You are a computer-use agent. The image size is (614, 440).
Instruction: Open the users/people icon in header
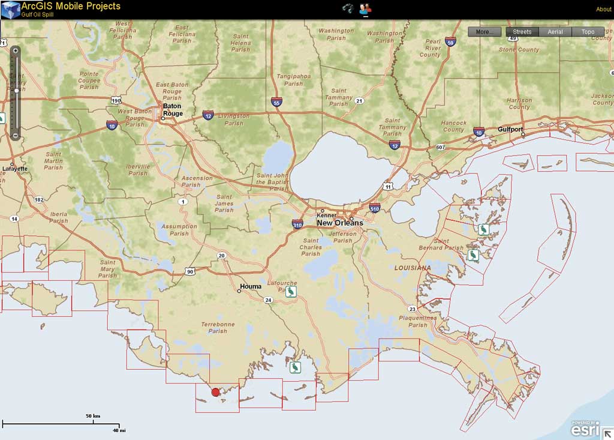[365, 8]
